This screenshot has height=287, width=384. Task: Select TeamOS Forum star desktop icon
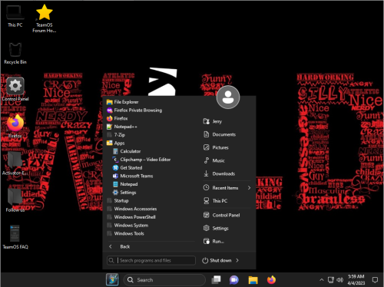pos(45,18)
